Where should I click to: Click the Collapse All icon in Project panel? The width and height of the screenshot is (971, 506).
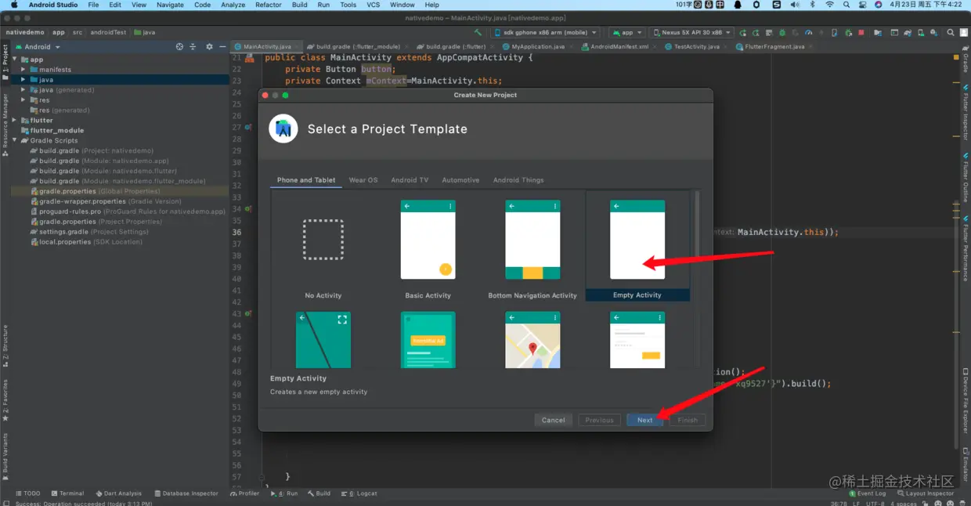click(x=193, y=46)
